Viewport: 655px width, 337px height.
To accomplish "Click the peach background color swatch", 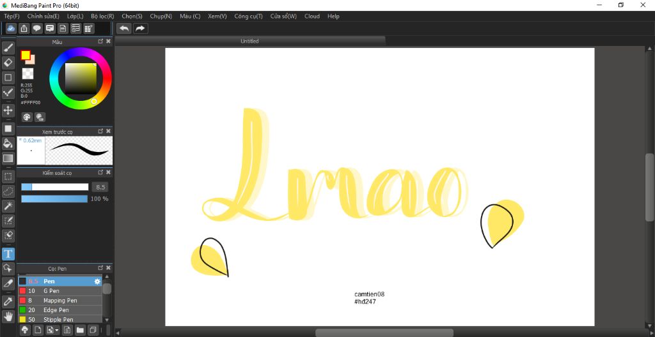I will click(32, 61).
